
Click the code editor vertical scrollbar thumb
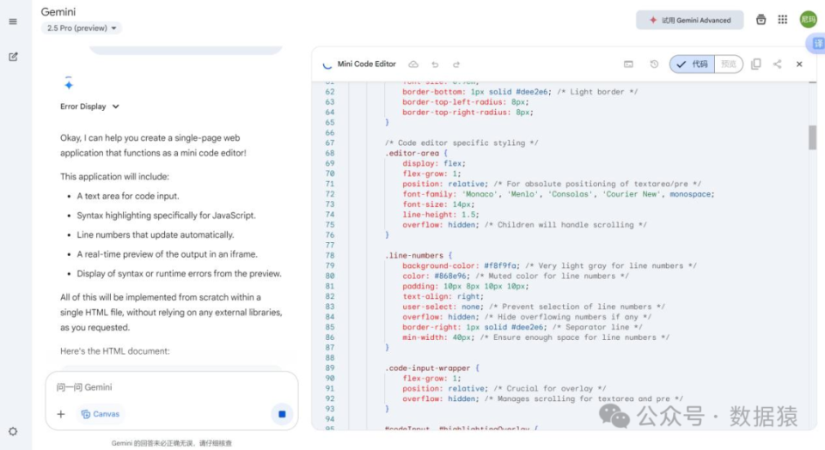[x=812, y=137]
